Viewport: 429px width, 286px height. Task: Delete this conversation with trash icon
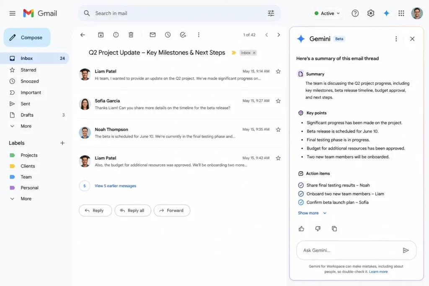click(x=131, y=35)
